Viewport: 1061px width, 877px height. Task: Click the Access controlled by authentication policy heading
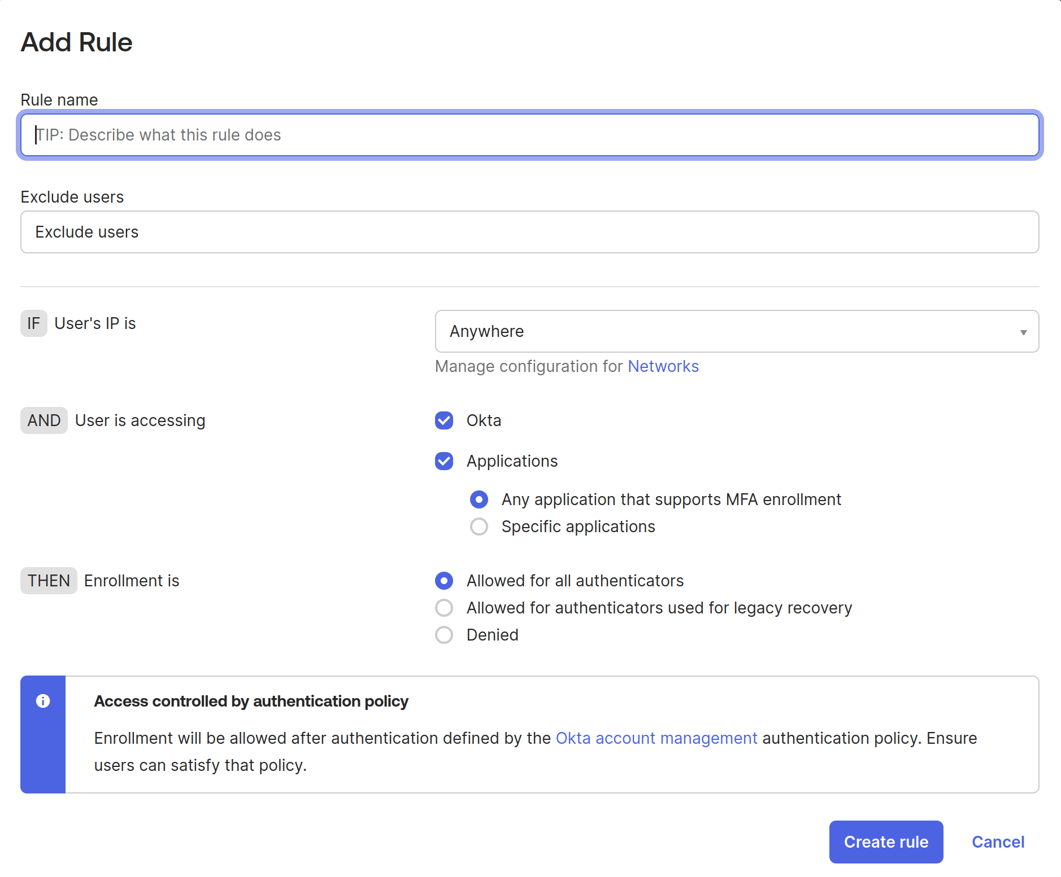[x=251, y=701]
